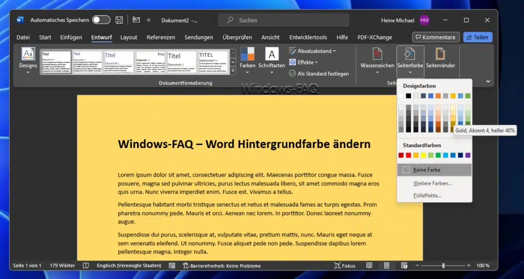Open the Sendungen tab
The width and height of the screenshot is (524, 279).
click(199, 37)
